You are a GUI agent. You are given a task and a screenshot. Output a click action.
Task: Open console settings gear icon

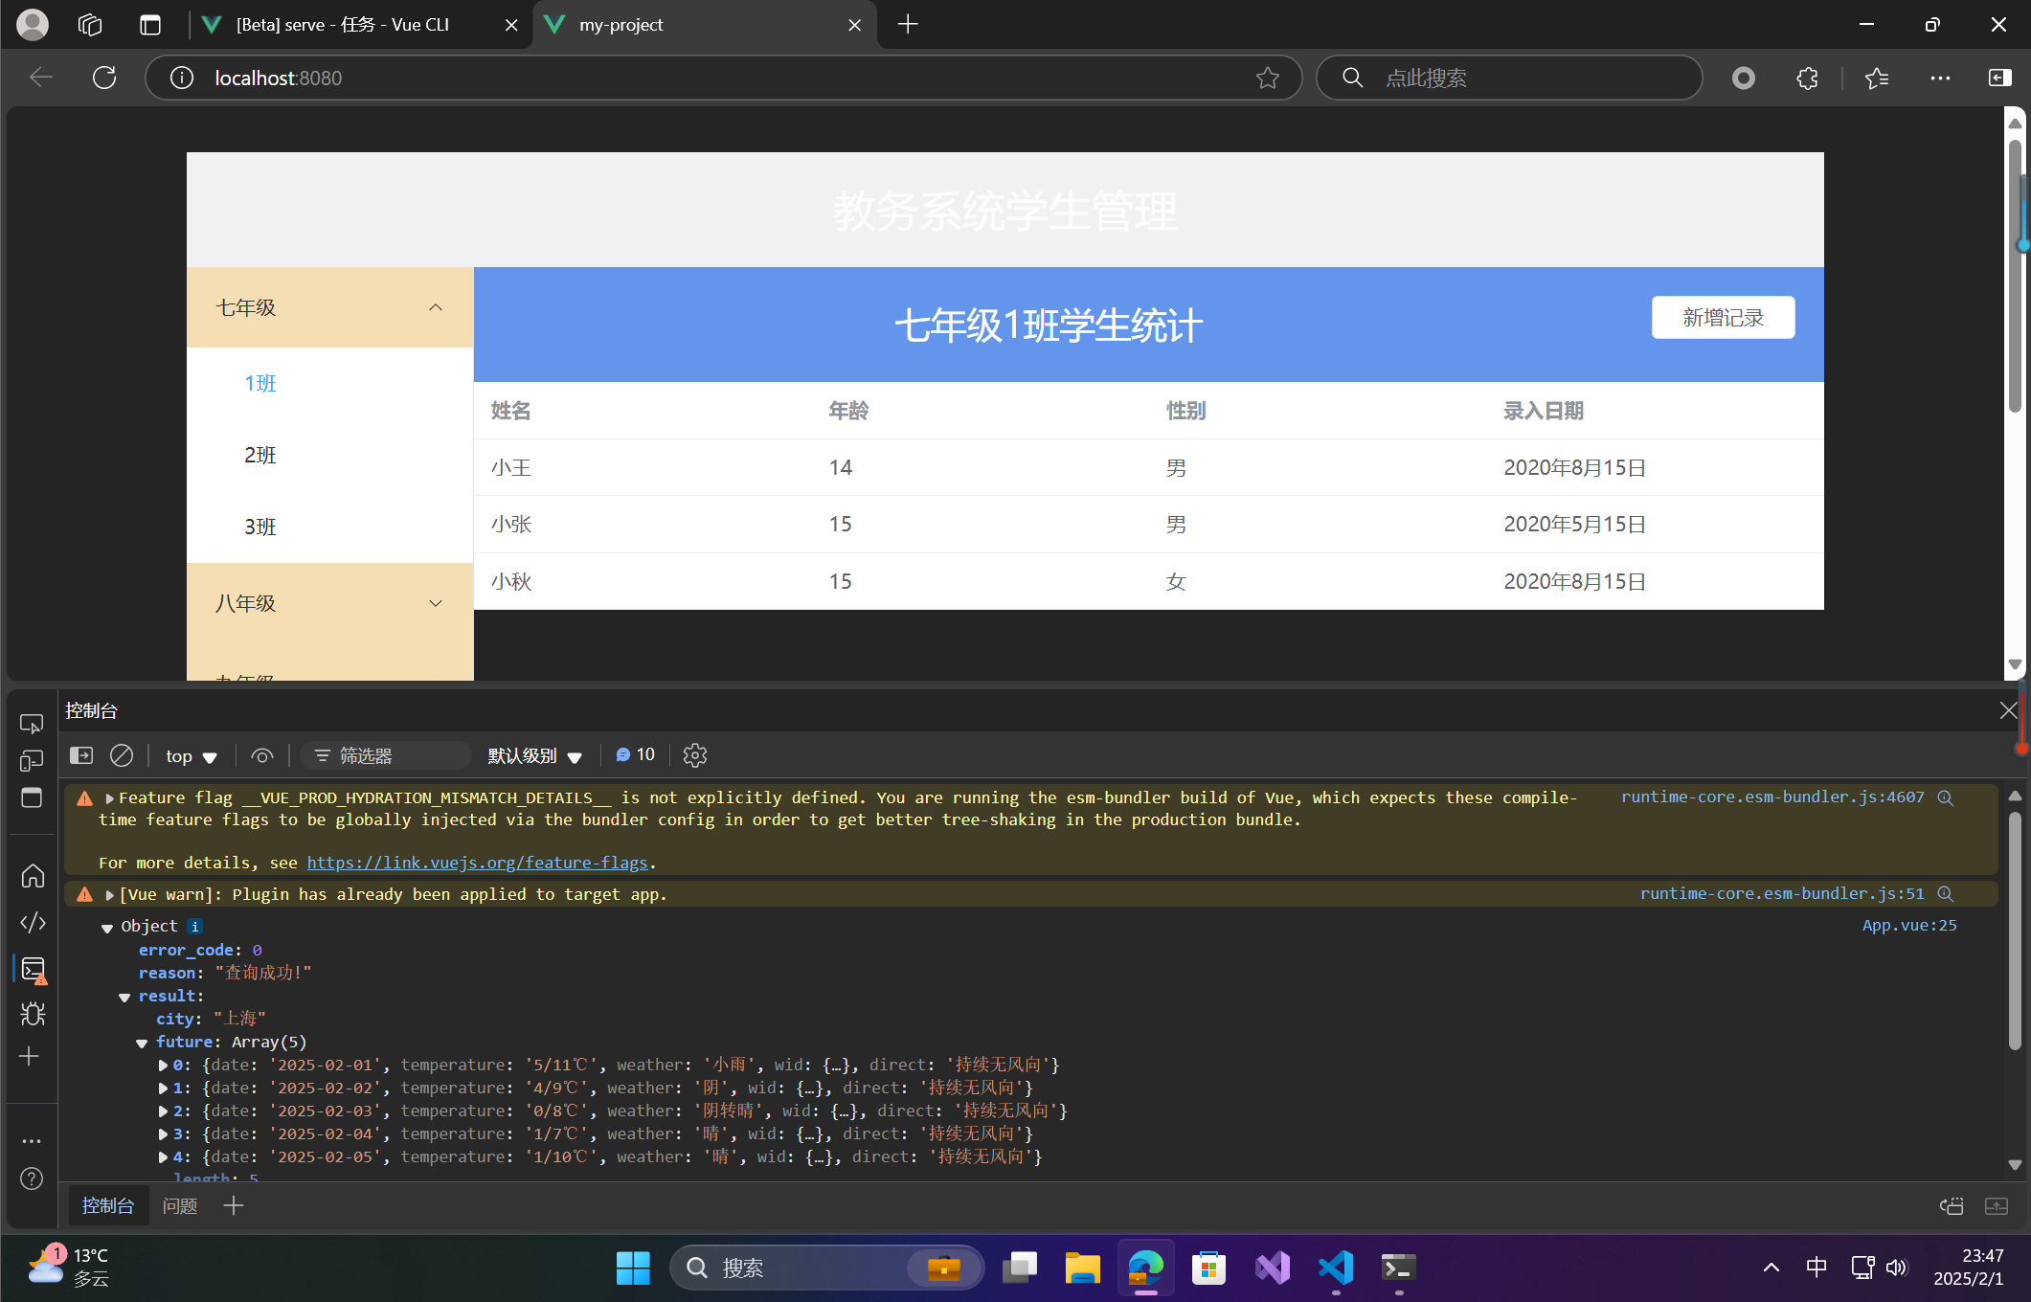click(695, 755)
